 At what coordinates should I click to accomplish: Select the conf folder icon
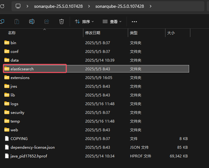pyautogui.click(x=7, y=51)
